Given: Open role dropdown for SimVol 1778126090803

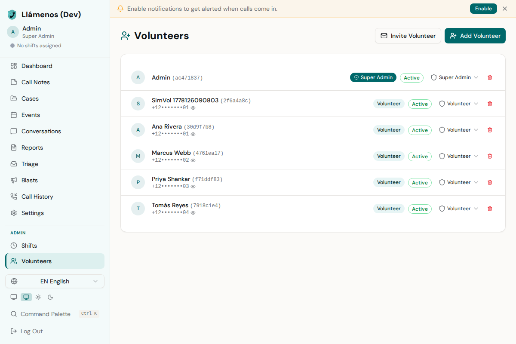Looking at the screenshot, I should click(x=458, y=104).
